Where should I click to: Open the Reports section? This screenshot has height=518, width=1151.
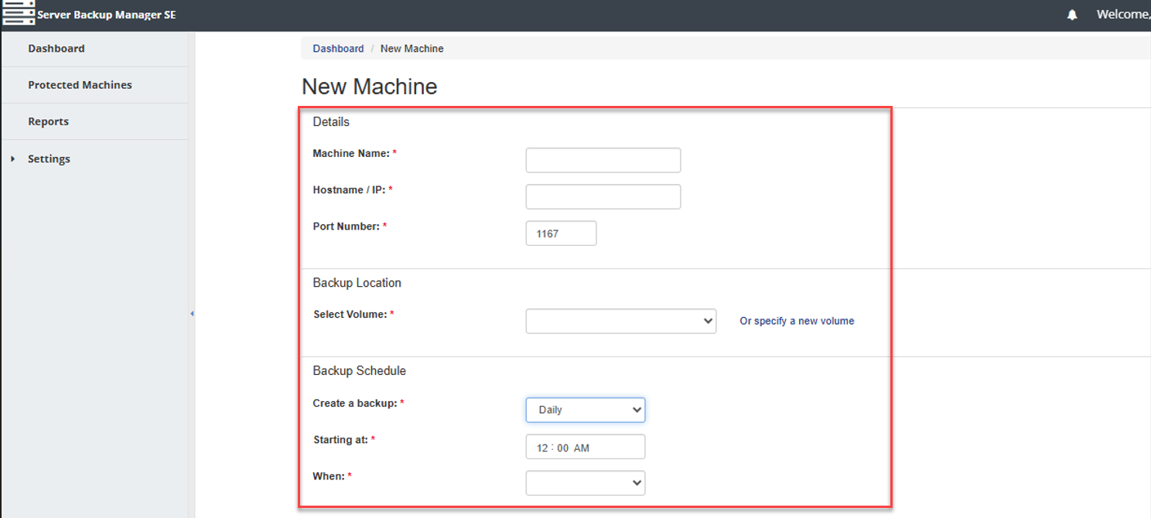tap(48, 121)
